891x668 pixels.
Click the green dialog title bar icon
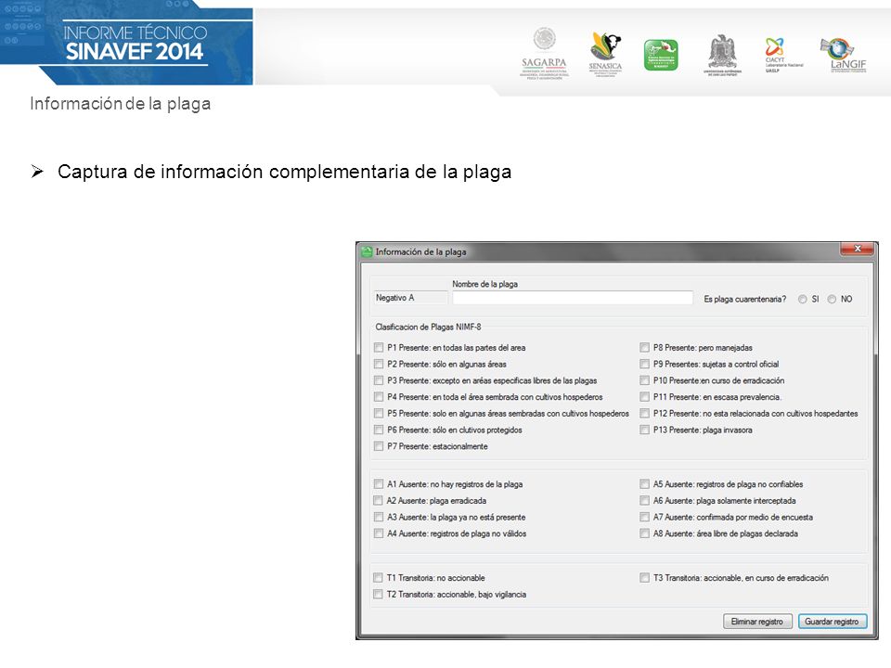click(x=368, y=251)
